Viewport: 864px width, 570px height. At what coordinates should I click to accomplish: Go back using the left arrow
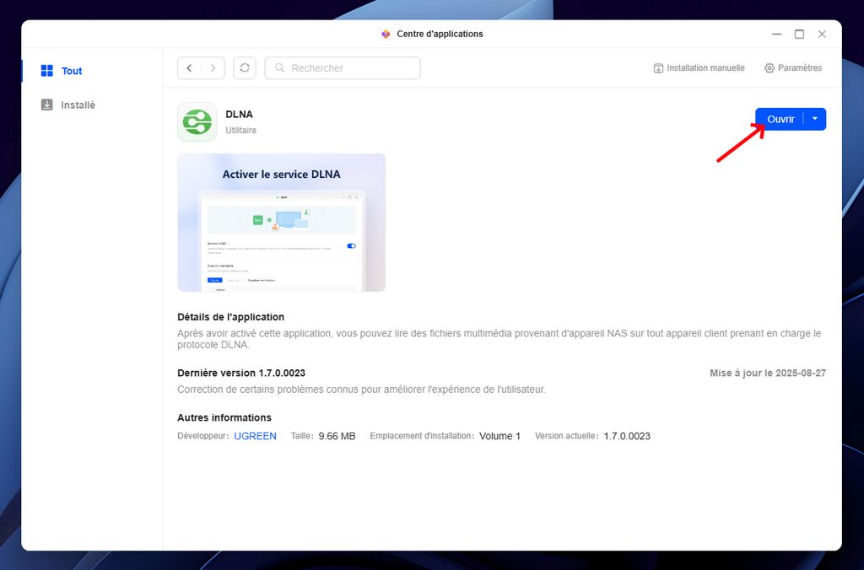pyautogui.click(x=189, y=68)
